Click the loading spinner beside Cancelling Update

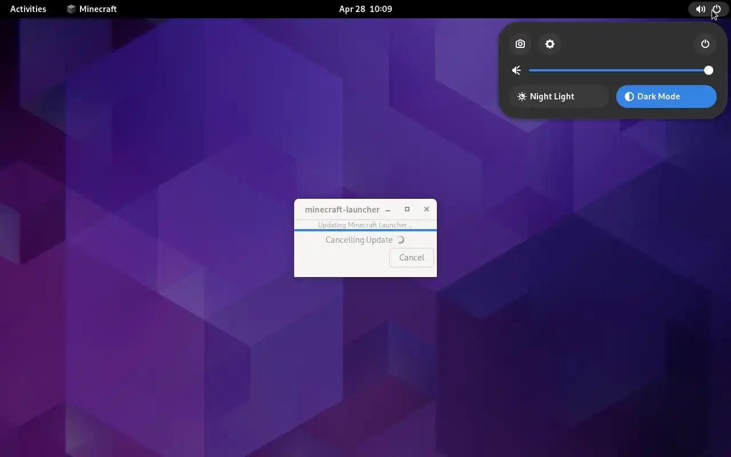point(400,240)
